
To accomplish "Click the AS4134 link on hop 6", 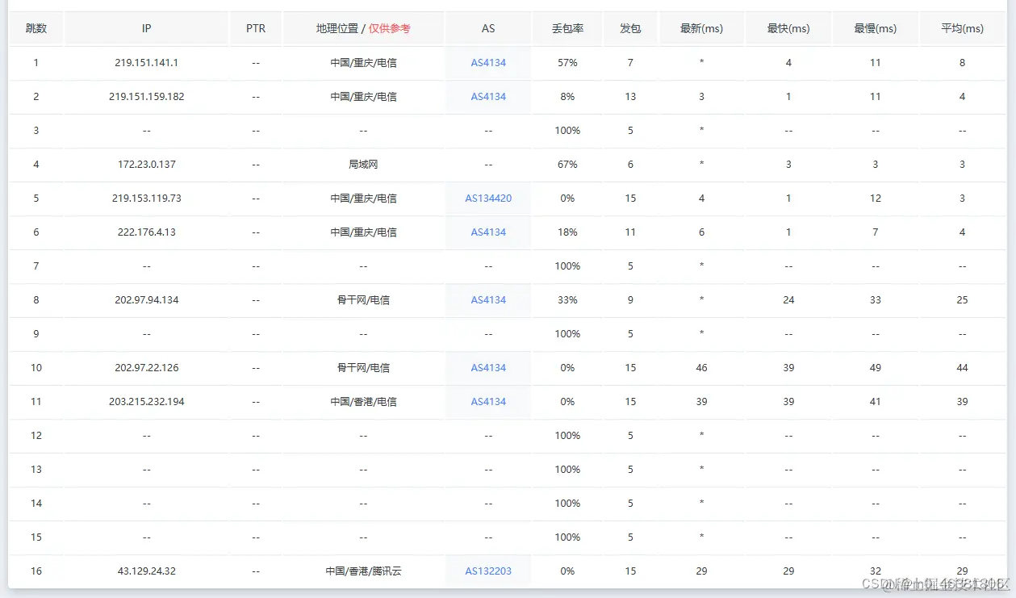I will pos(487,232).
